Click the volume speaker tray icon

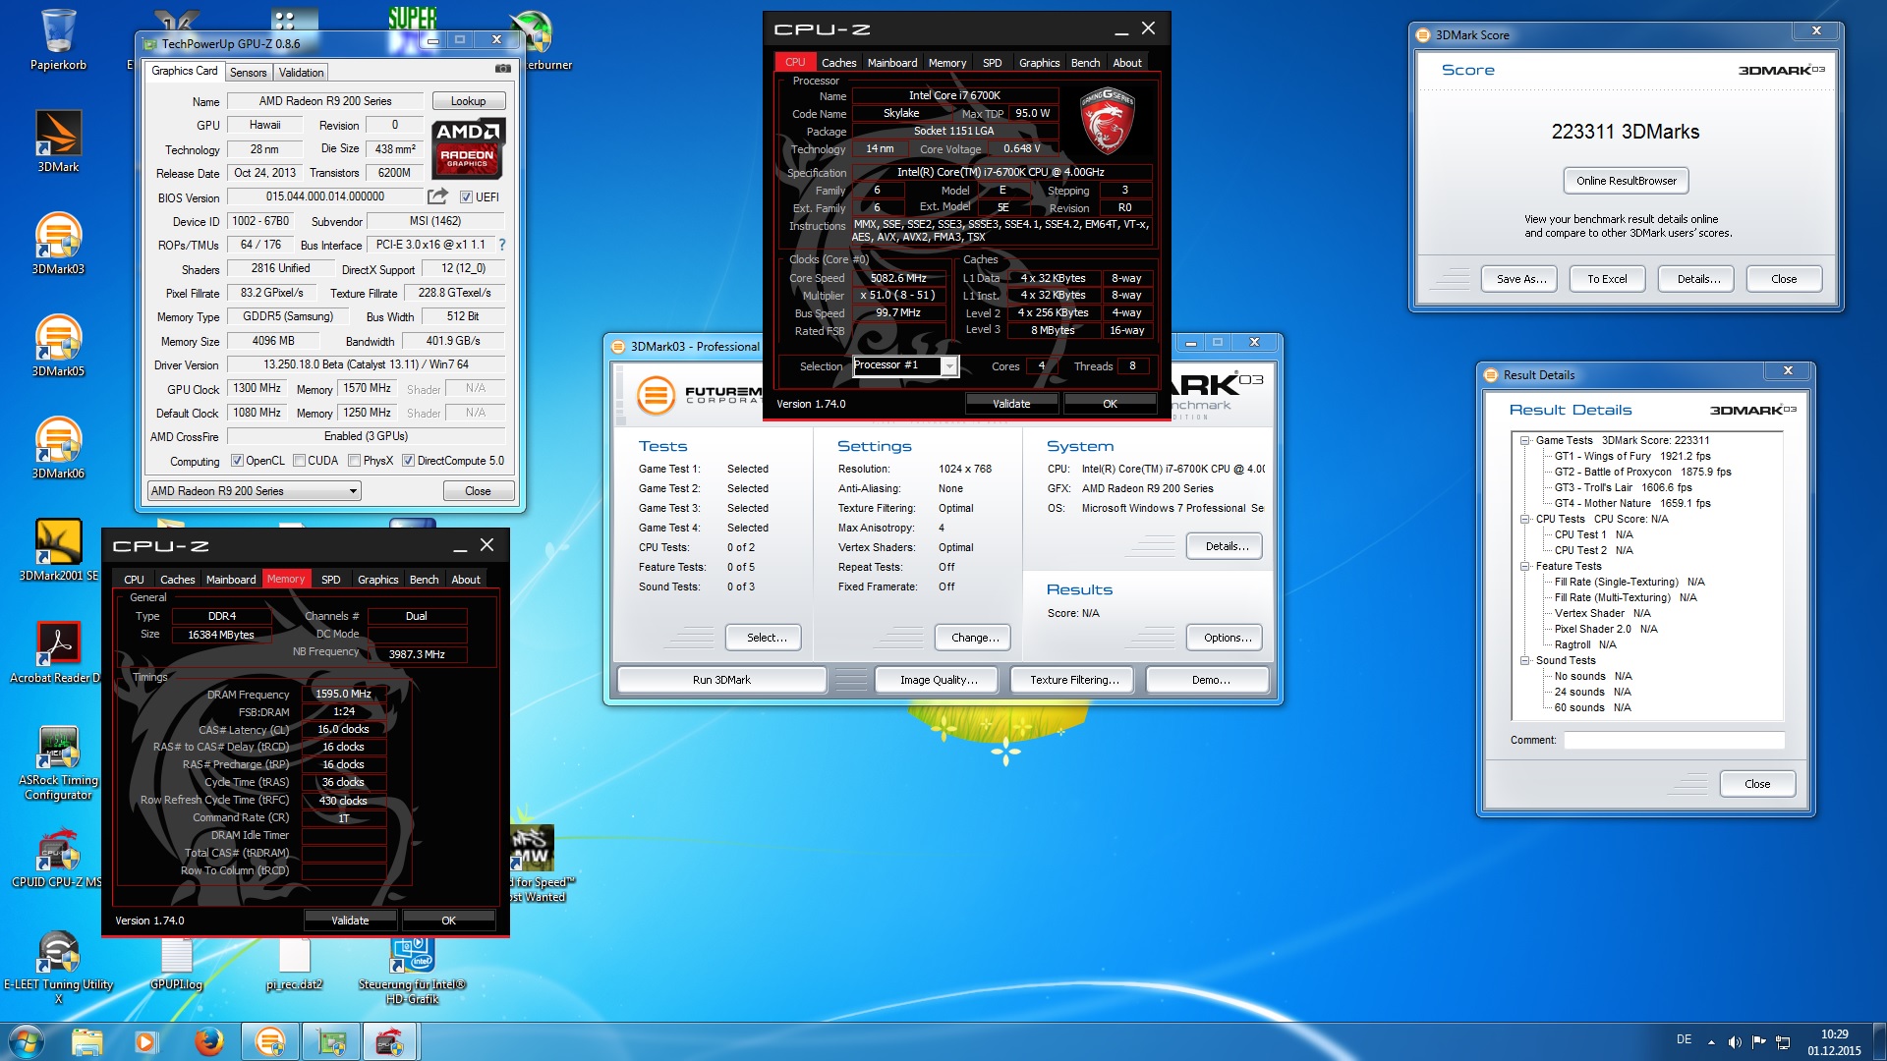[1735, 1042]
